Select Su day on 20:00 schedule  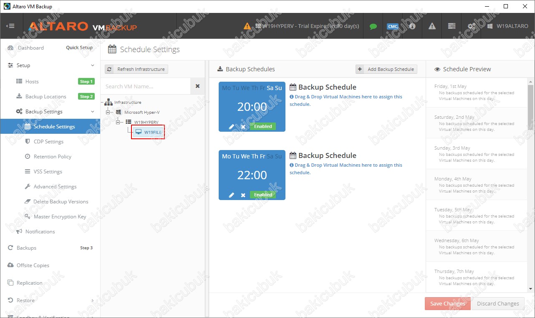coord(278,88)
